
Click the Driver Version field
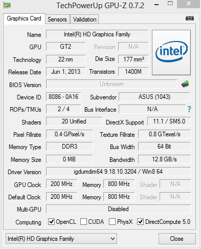tap(118, 172)
